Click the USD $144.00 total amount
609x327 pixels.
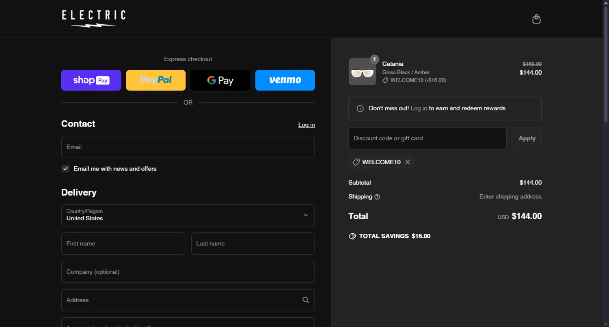pos(520,216)
